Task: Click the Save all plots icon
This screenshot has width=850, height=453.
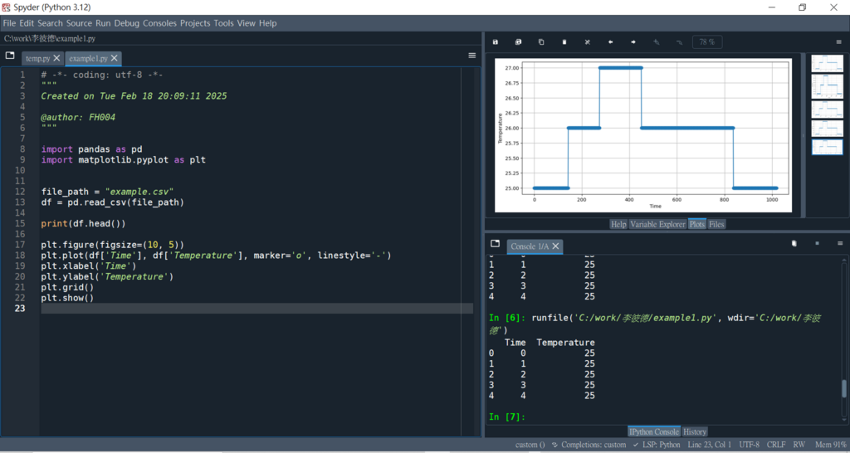Action: coord(518,41)
